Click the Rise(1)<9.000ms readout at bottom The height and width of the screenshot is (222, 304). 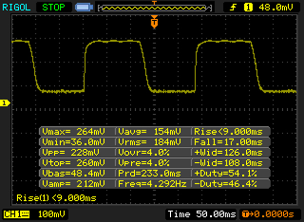pos(56,198)
